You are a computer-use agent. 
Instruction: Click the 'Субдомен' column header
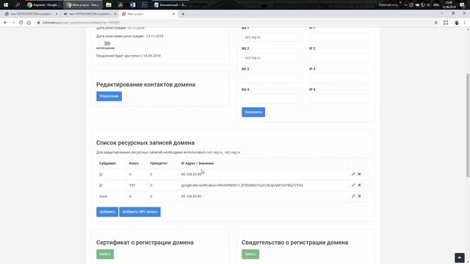[x=107, y=164]
